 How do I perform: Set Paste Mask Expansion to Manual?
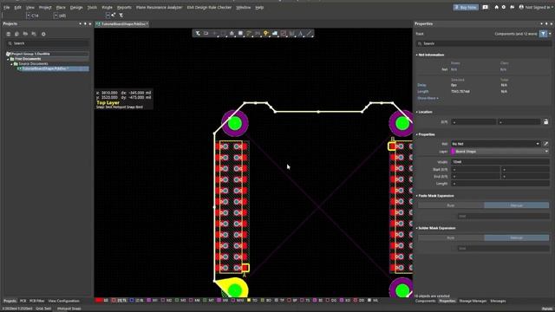(517, 205)
